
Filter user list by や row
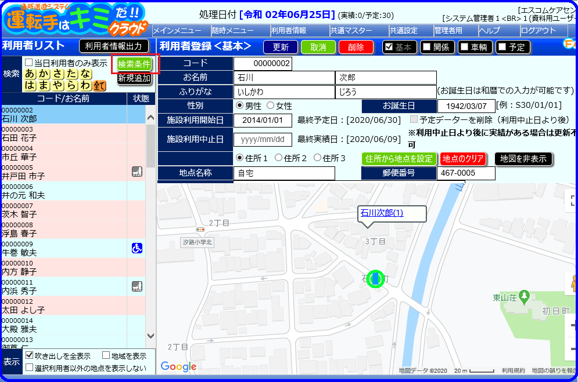click(58, 86)
